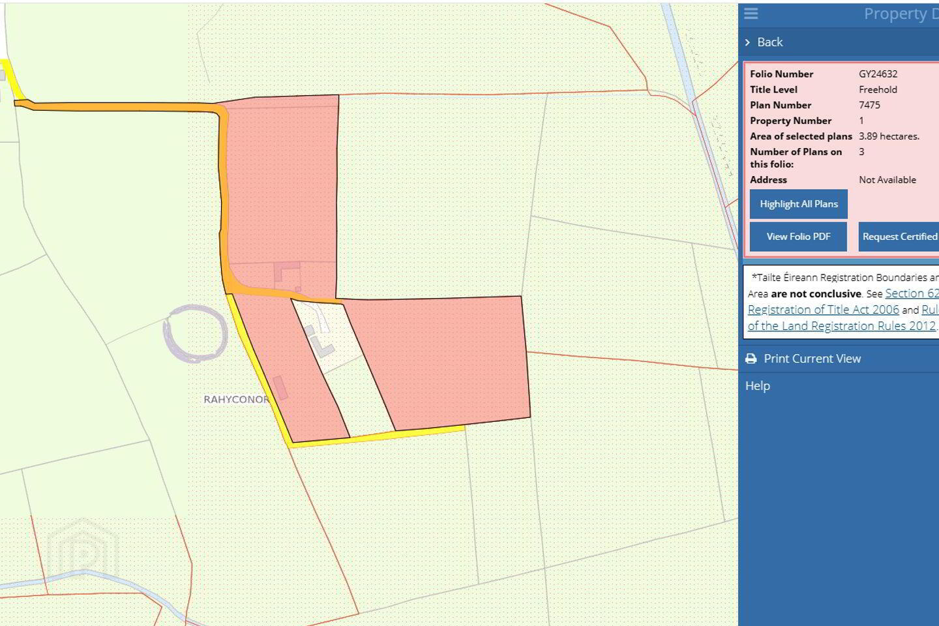
Task: Open Registration of Title Act 2006 link
Action: 823,310
